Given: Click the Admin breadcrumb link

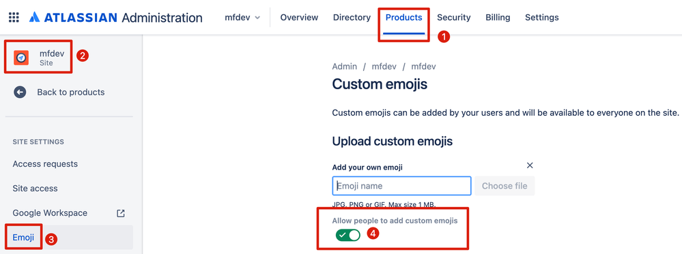Looking at the screenshot, I should coord(345,67).
